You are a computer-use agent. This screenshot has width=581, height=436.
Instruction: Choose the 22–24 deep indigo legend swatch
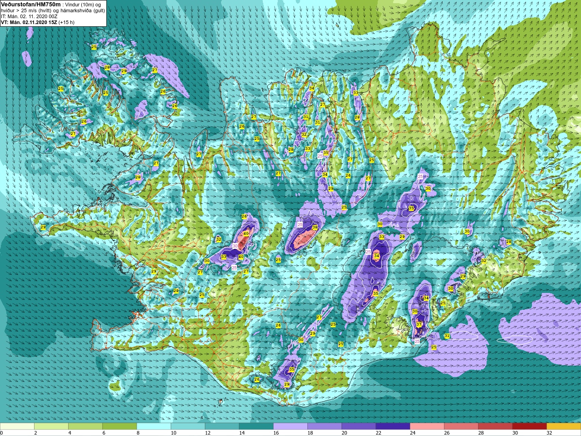click(x=393, y=426)
